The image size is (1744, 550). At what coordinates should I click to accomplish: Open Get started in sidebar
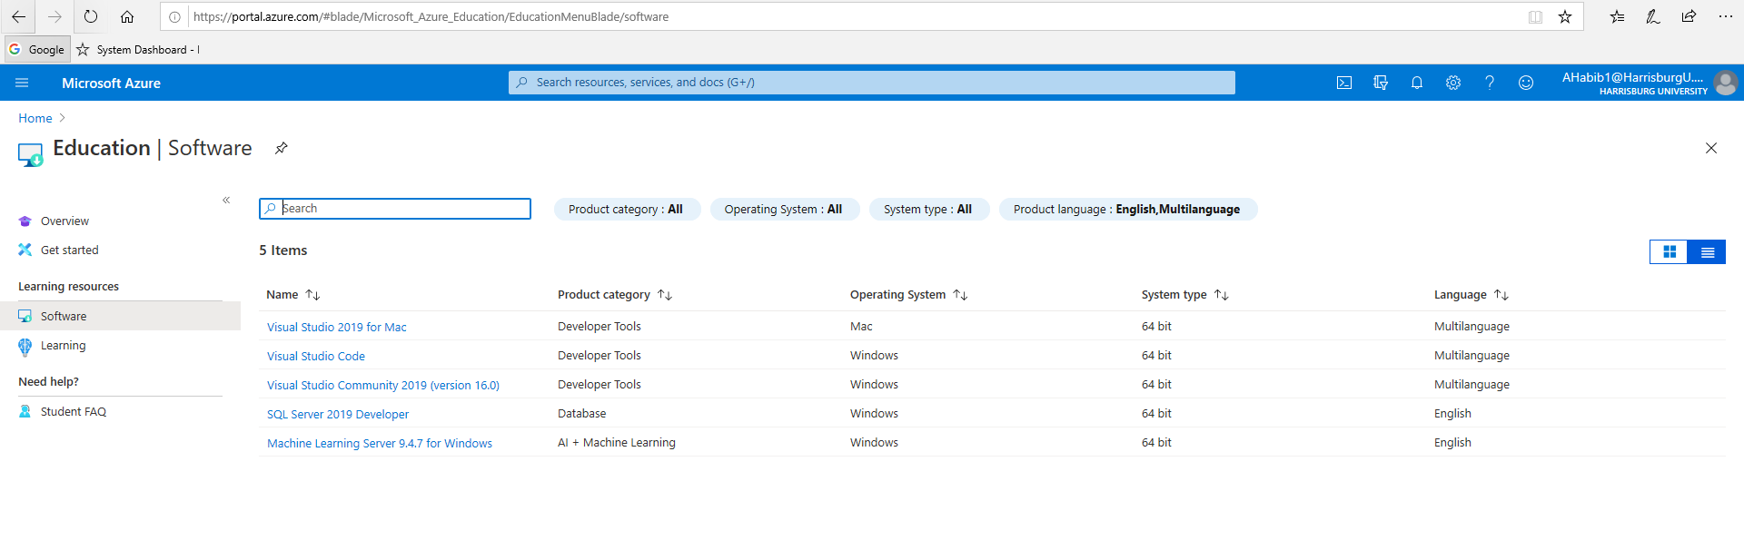[x=70, y=250]
